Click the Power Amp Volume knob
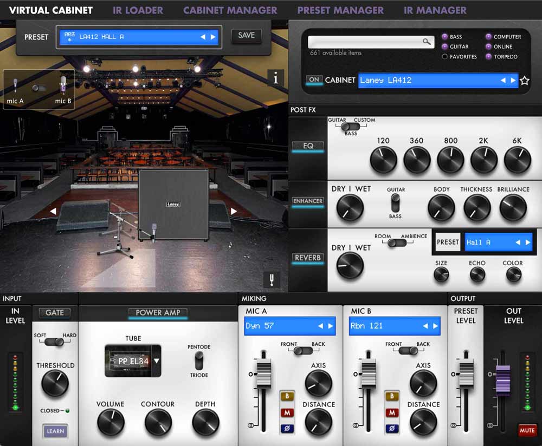This screenshot has height=446, width=542. pyautogui.click(x=111, y=423)
